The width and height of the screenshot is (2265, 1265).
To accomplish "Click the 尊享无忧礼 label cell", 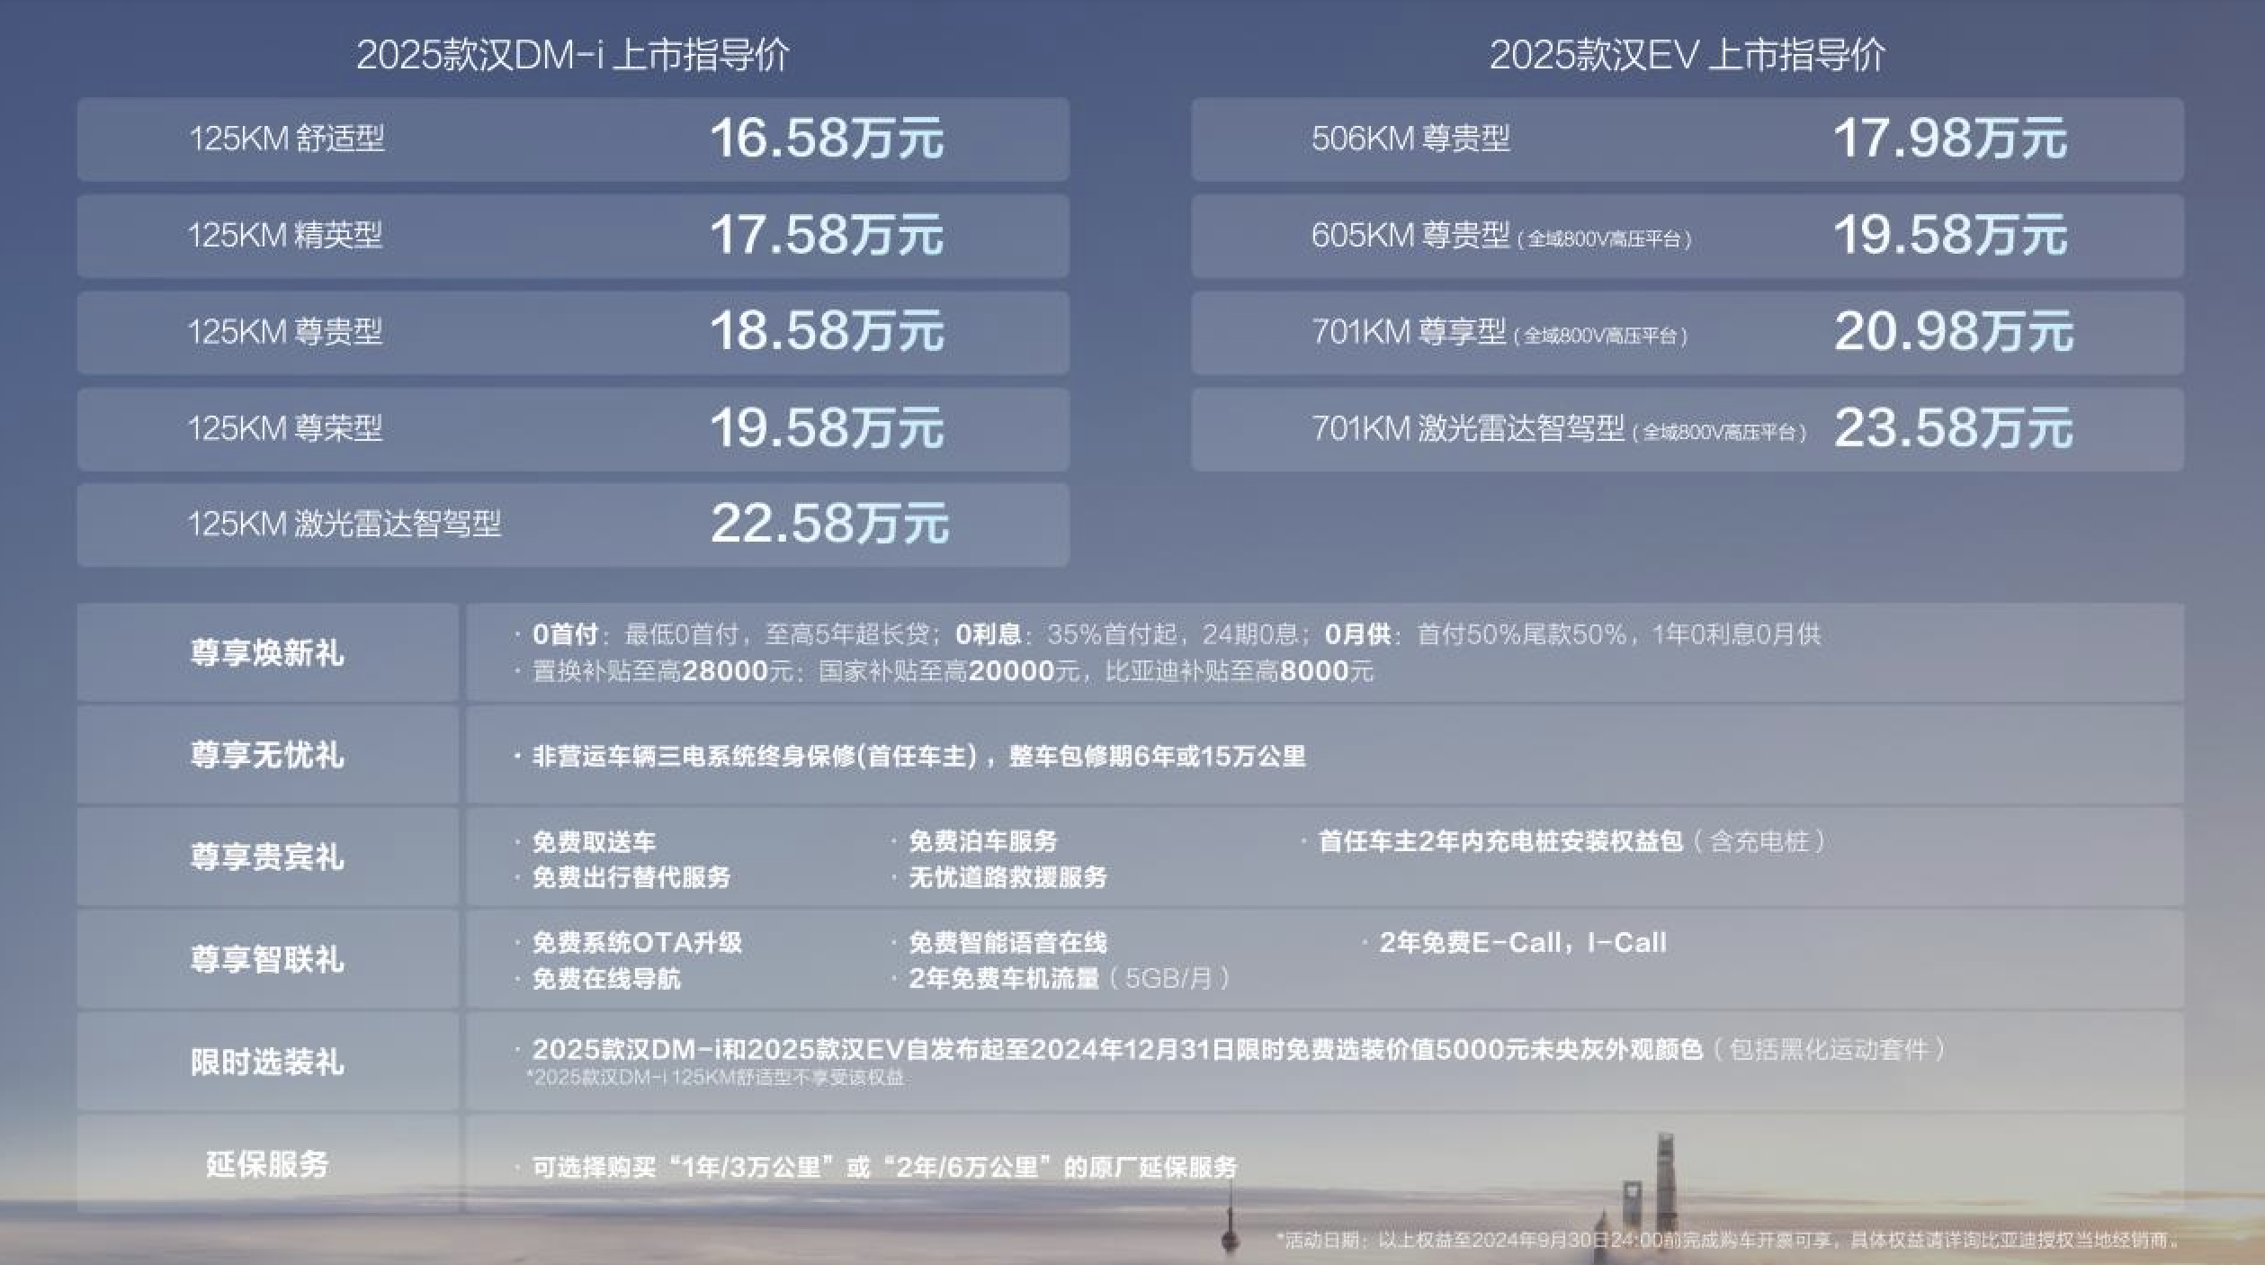I will coord(267,755).
